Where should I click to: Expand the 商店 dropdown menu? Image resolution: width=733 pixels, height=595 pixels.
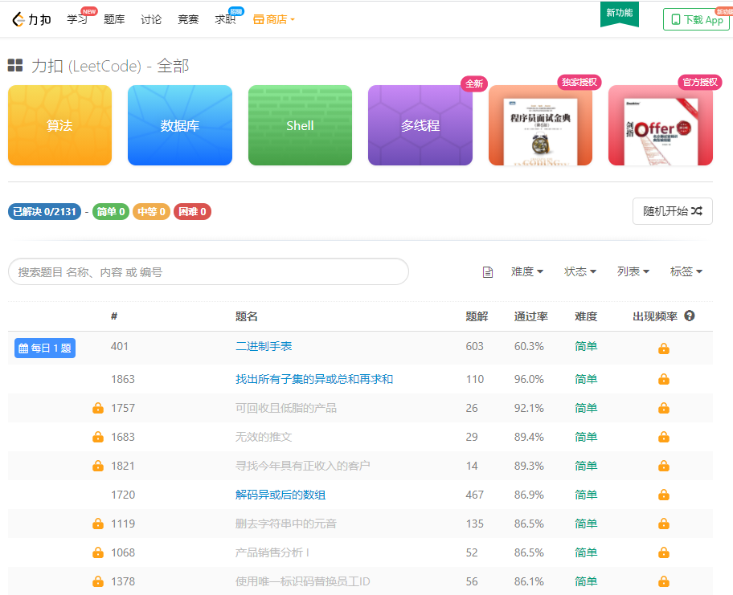coord(274,19)
